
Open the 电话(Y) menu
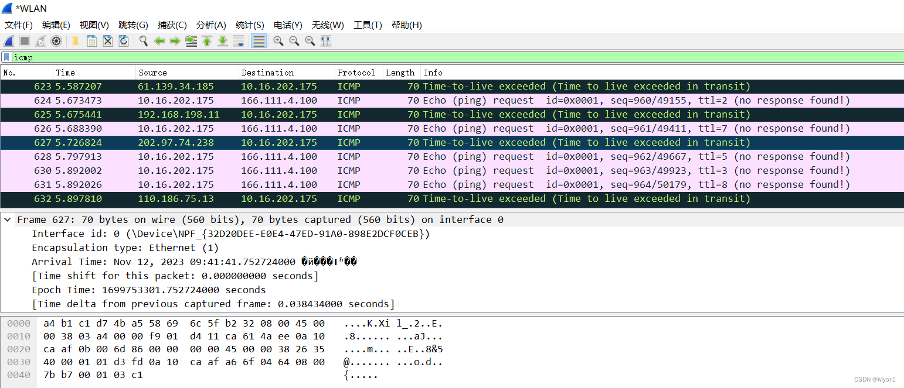[288, 25]
